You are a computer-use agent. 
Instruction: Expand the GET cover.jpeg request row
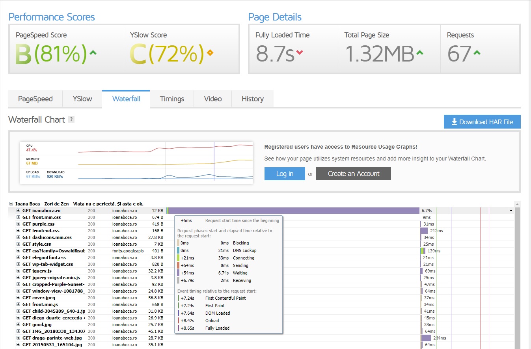click(18, 298)
